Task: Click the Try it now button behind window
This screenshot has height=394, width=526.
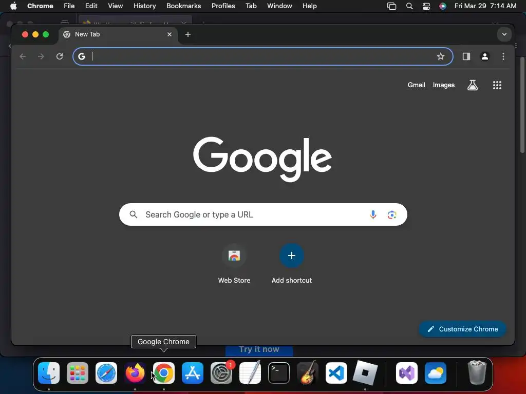Action: coord(259,350)
